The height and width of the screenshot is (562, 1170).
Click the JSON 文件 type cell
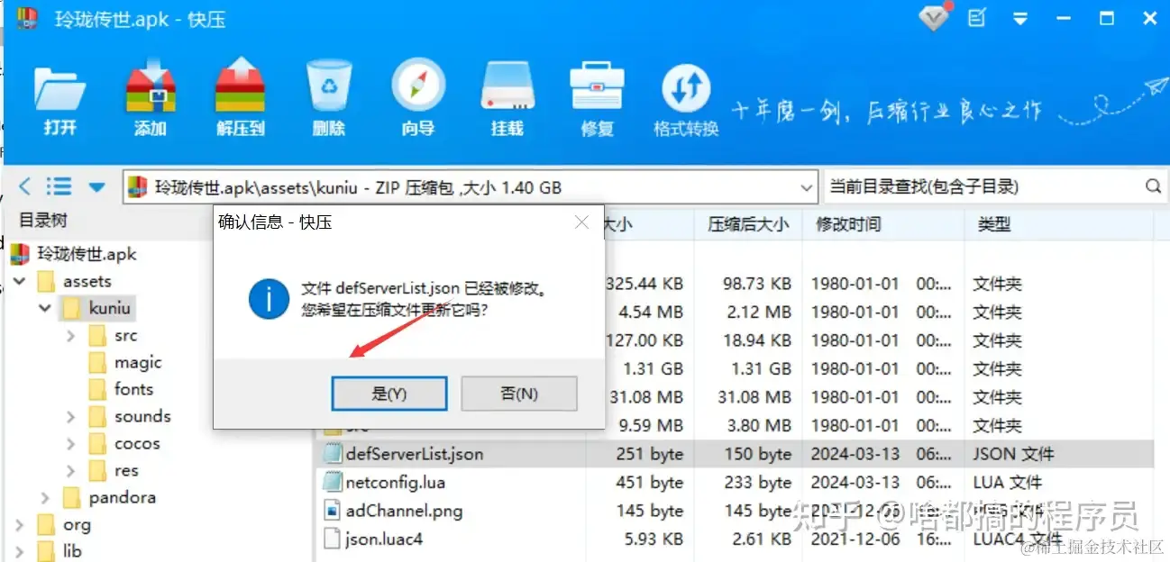pyautogui.click(x=1013, y=454)
